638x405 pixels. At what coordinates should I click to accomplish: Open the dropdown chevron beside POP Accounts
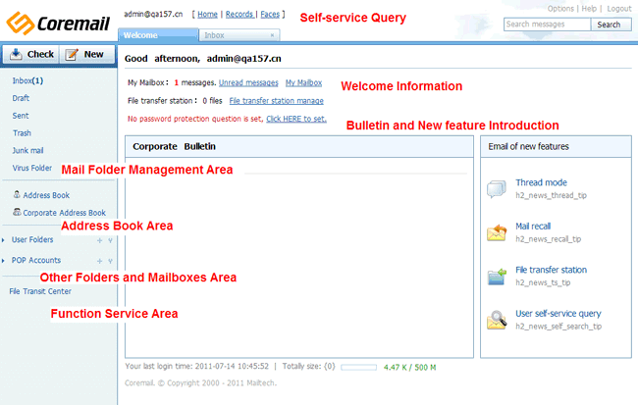[110, 261]
